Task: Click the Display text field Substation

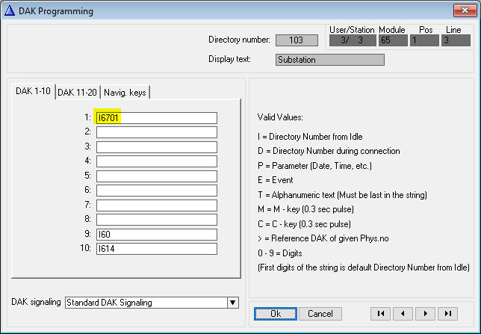Action: 330,60
